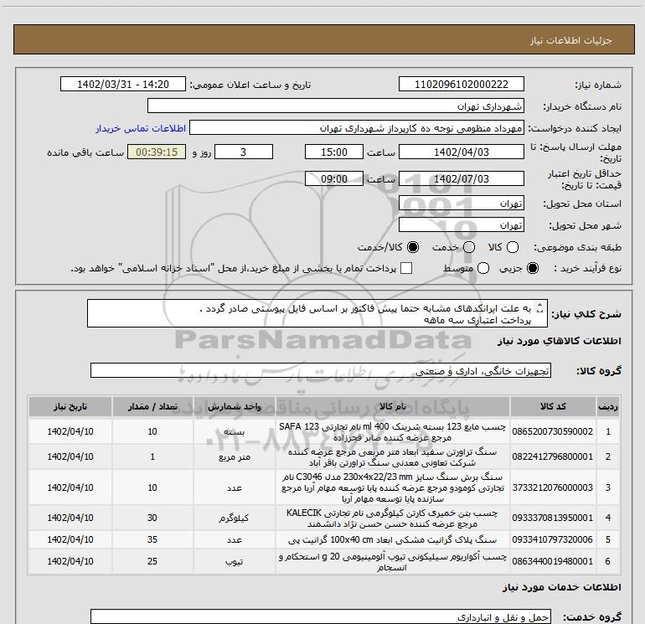Click the remaining days field showing 3

pos(244,152)
